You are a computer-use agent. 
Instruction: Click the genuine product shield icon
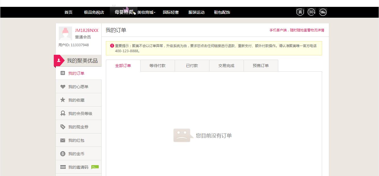coord(300,12)
